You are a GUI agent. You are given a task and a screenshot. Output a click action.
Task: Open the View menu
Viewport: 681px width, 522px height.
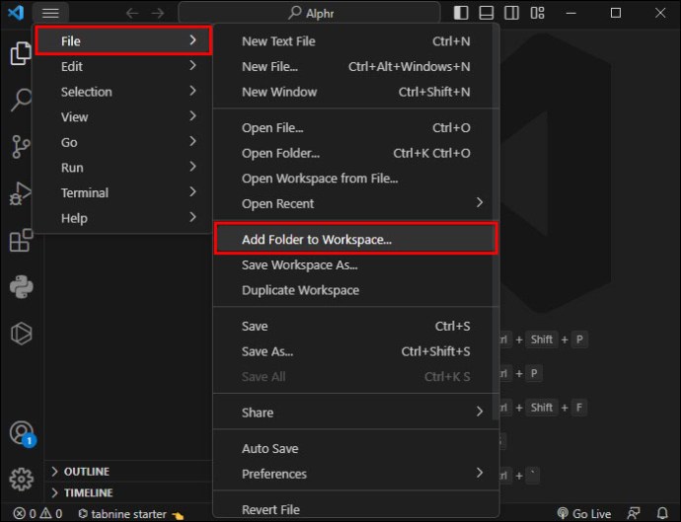coord(123,116)
